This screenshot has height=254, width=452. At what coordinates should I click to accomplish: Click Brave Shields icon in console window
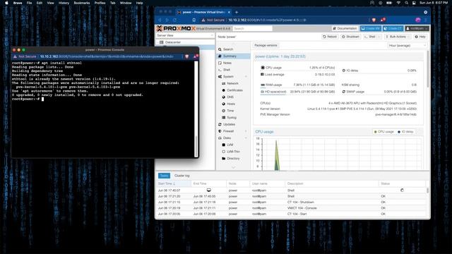(x=186, y=56)
